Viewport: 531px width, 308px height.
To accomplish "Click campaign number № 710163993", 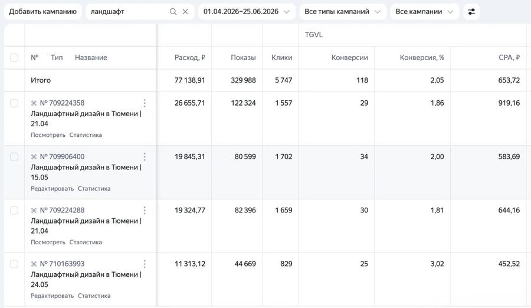I will point(63,264).
